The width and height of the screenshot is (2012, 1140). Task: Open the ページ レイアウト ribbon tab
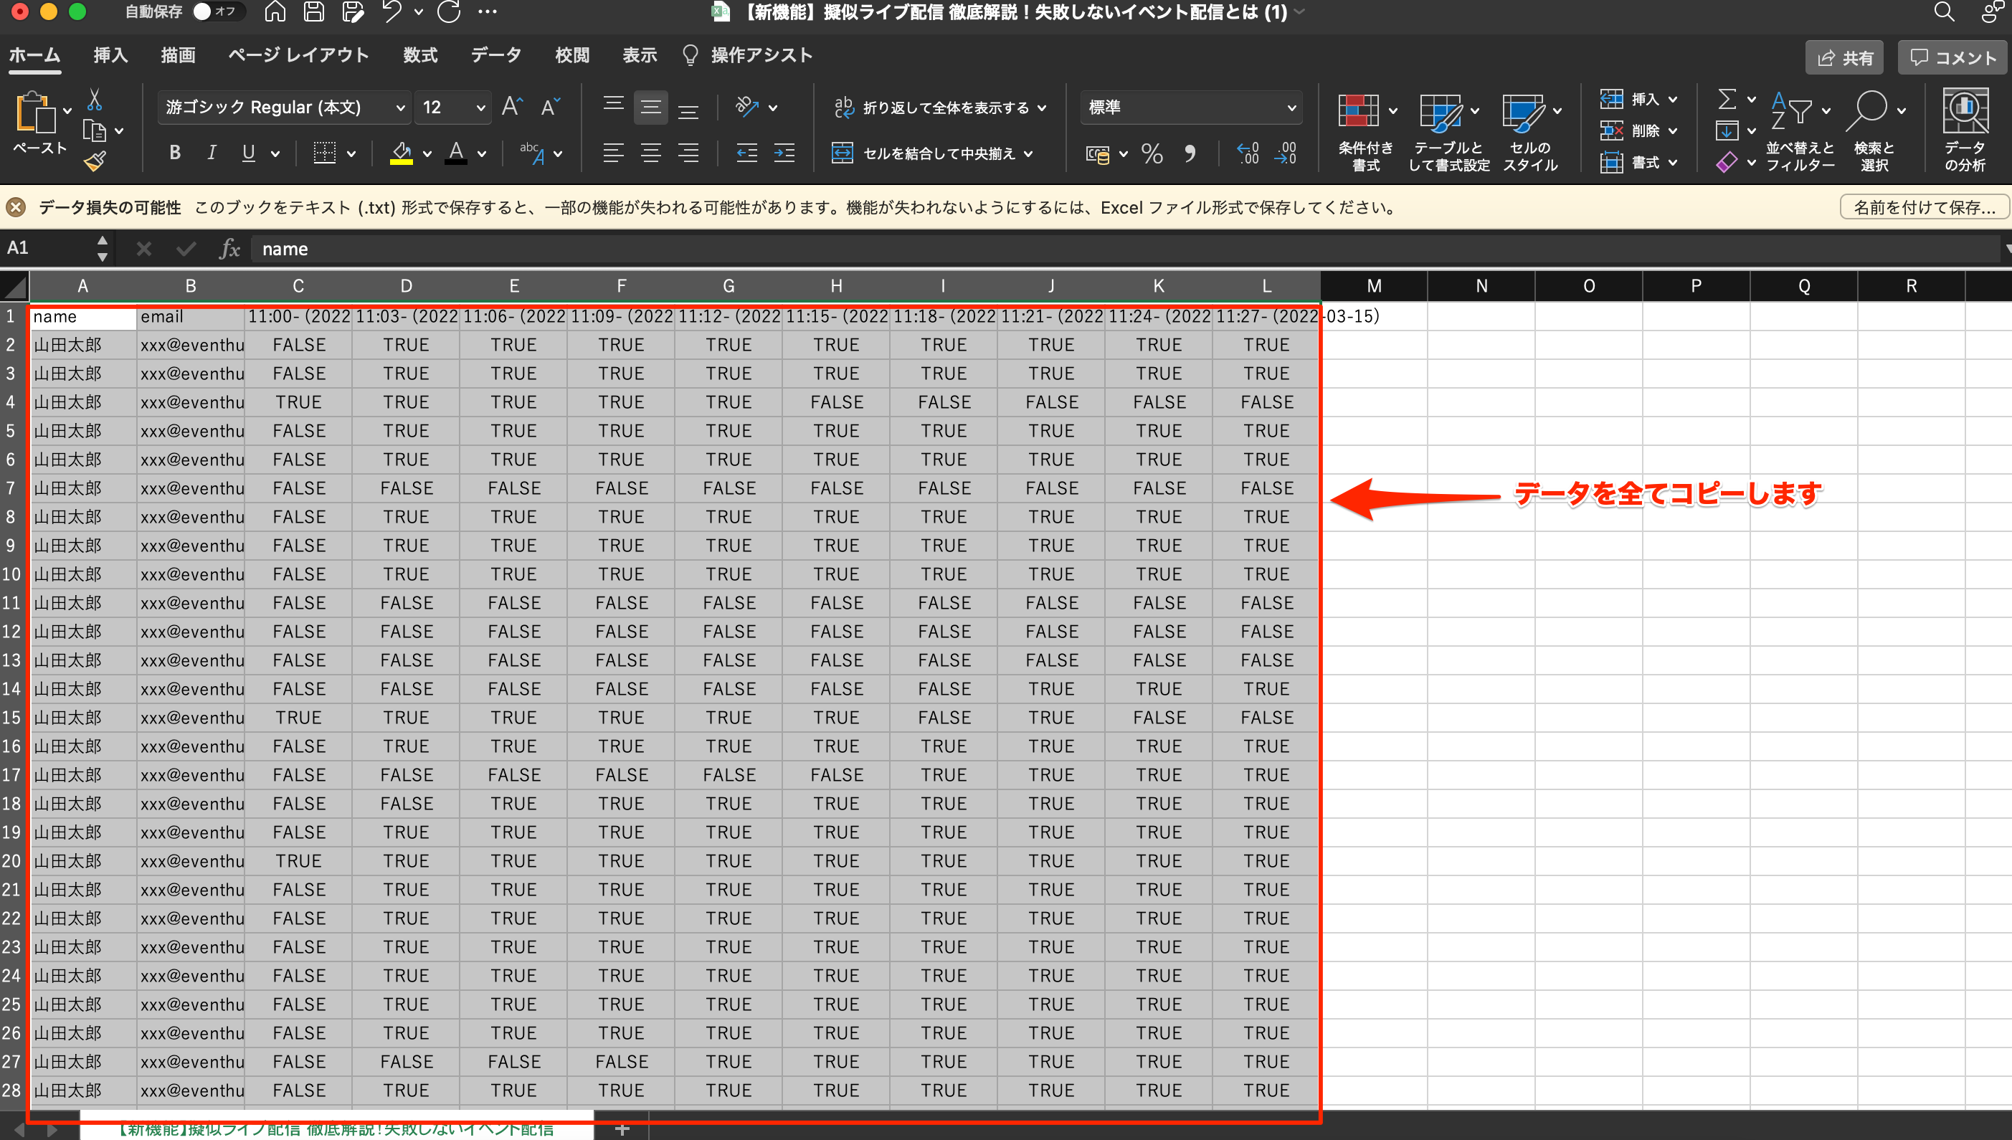pos(298,54)
